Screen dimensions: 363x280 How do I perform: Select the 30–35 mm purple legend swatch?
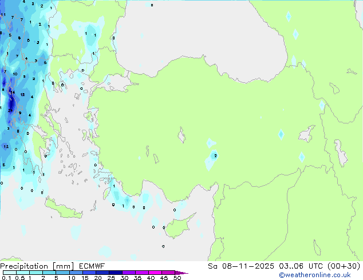point(128,273)
